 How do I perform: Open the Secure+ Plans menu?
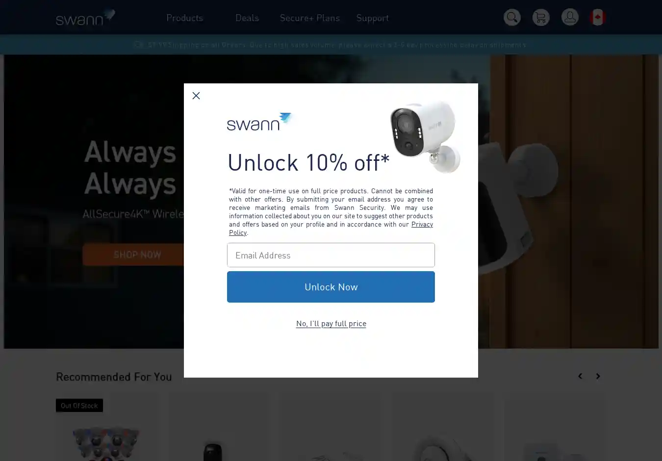[x=309, y=18]
